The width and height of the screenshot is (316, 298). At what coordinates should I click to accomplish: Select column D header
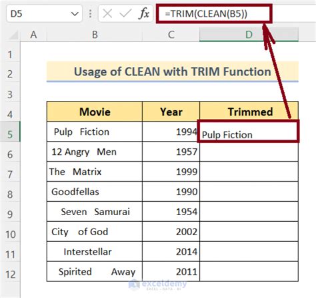point(249,35)
